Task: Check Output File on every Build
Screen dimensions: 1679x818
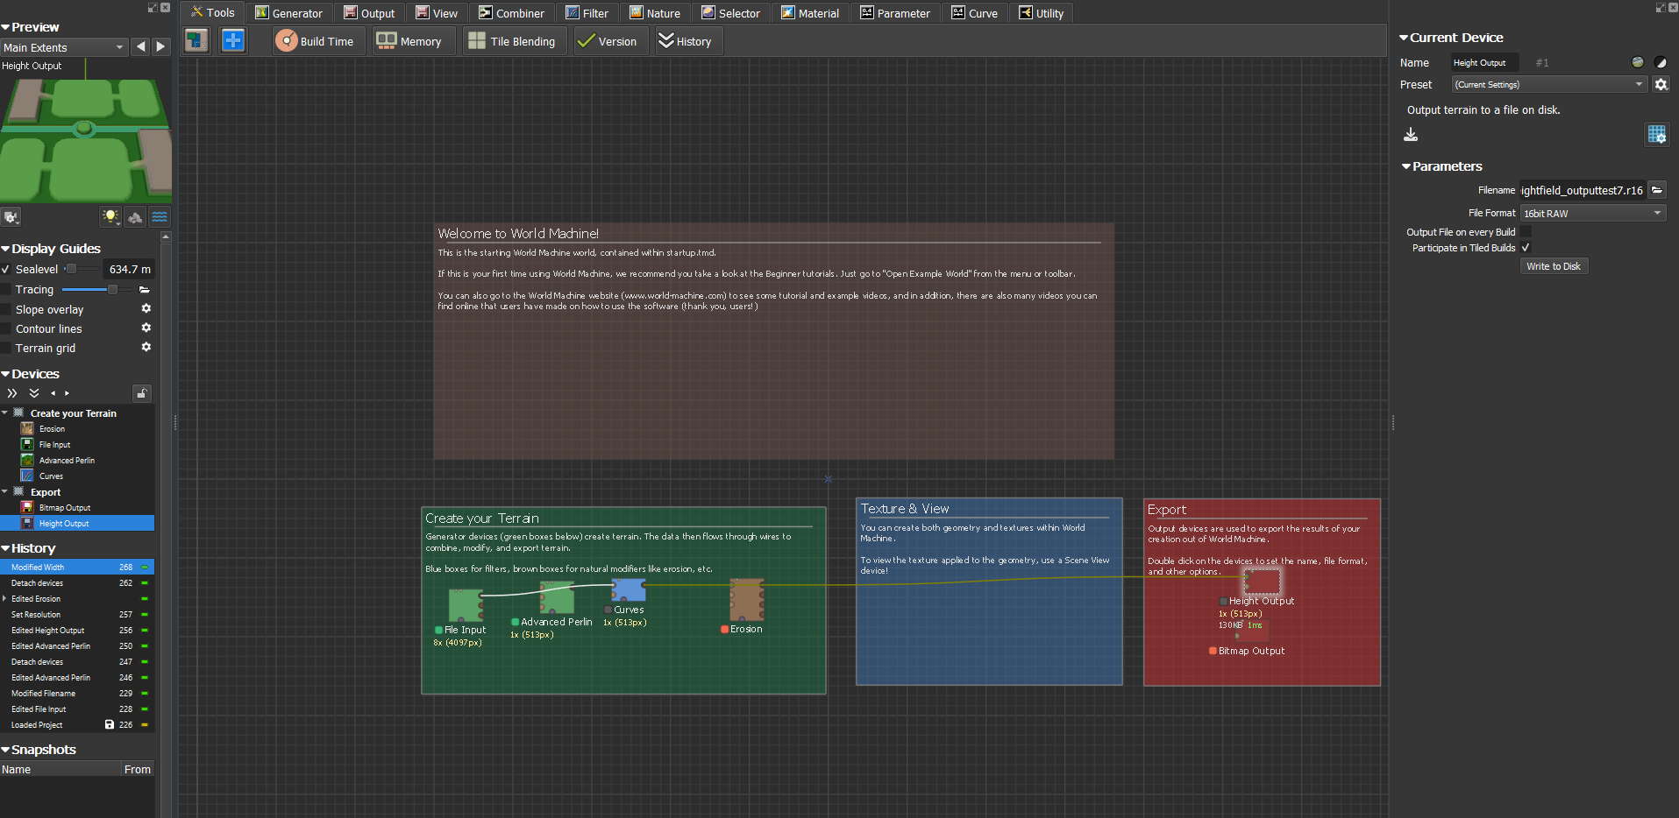Action: tap(1526, 232)
